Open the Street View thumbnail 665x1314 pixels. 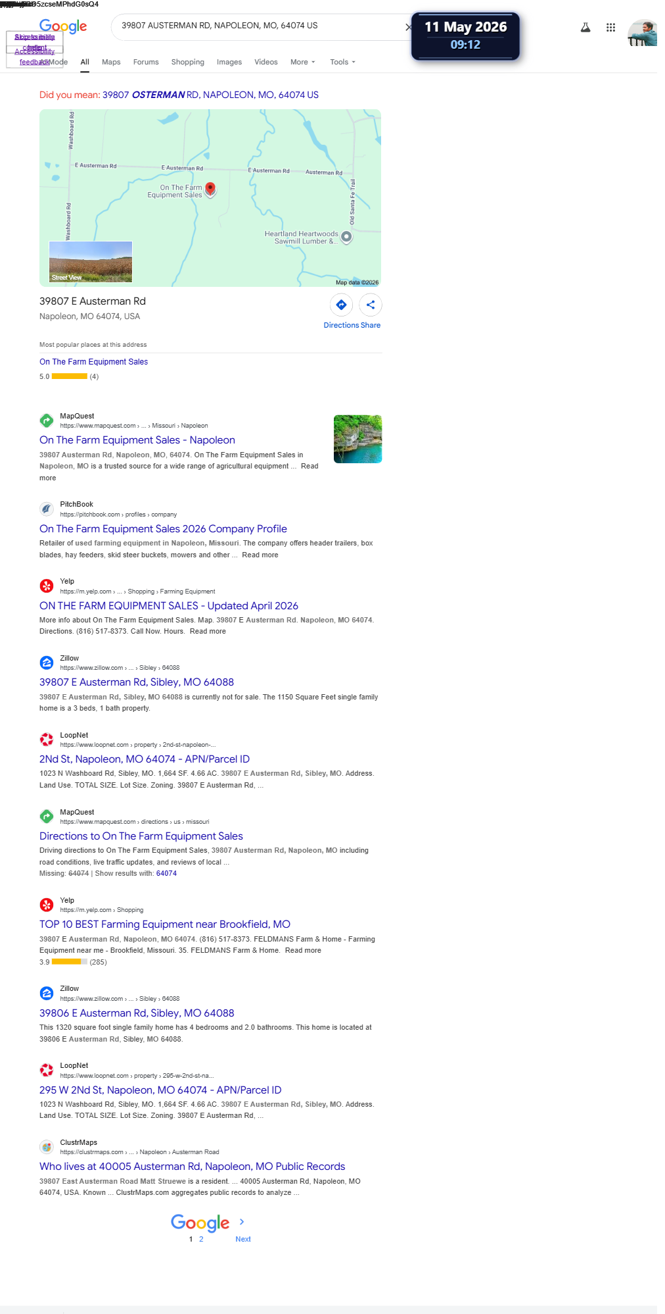click(x=91, y=262)
